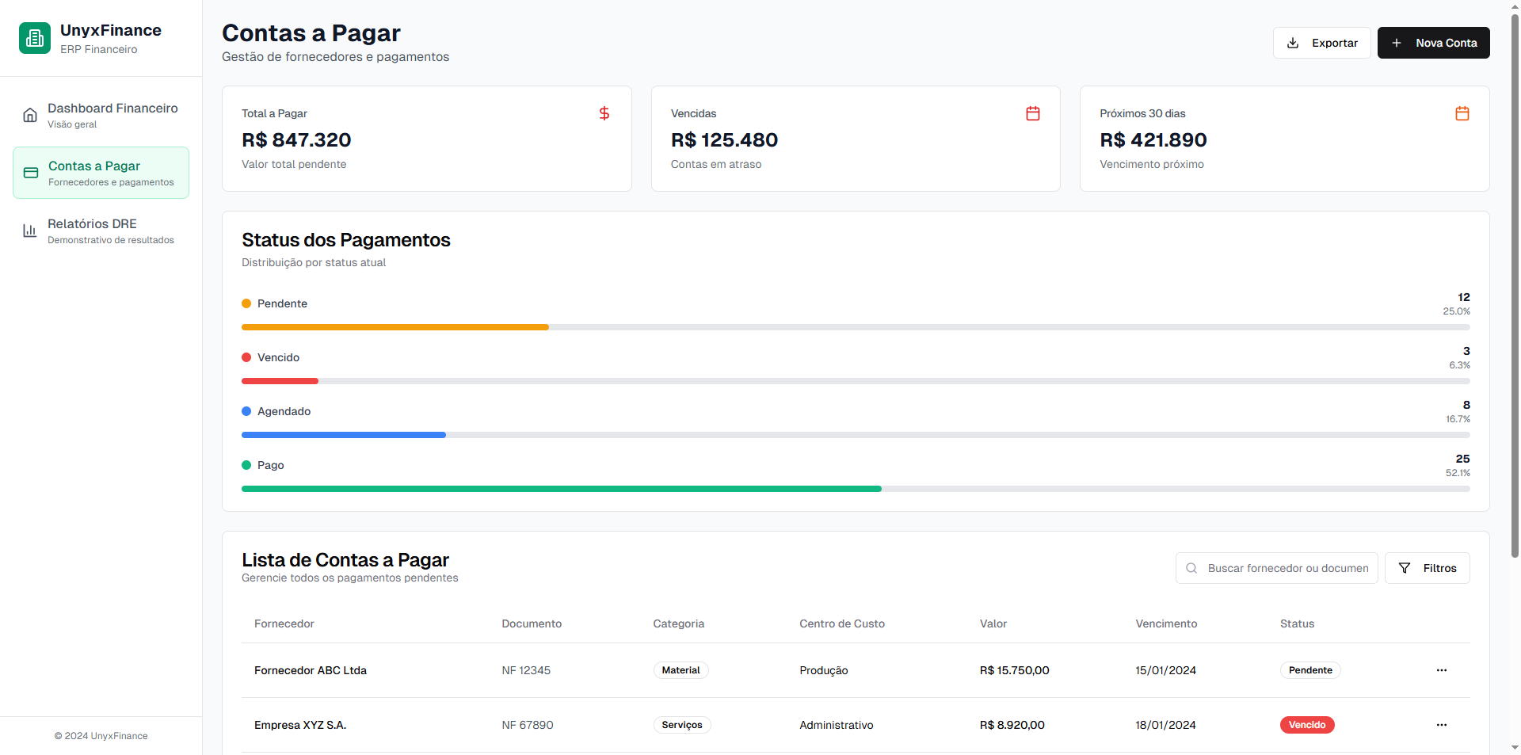Viewport: 1521px width, 755px height.
Task: Open the Filtros button
Action: coord(1427,568)
